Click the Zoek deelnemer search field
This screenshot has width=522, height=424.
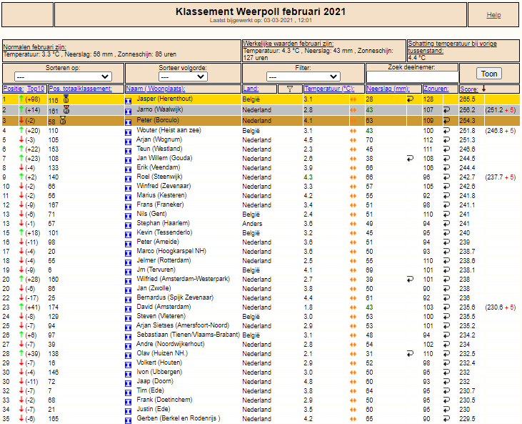point(412,77)
